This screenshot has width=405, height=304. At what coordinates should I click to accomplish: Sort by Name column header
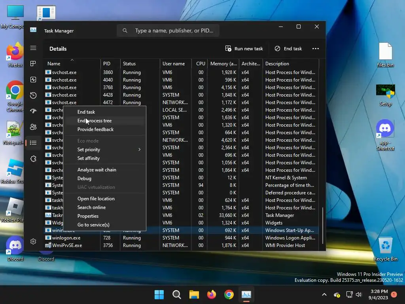point(72,64)
